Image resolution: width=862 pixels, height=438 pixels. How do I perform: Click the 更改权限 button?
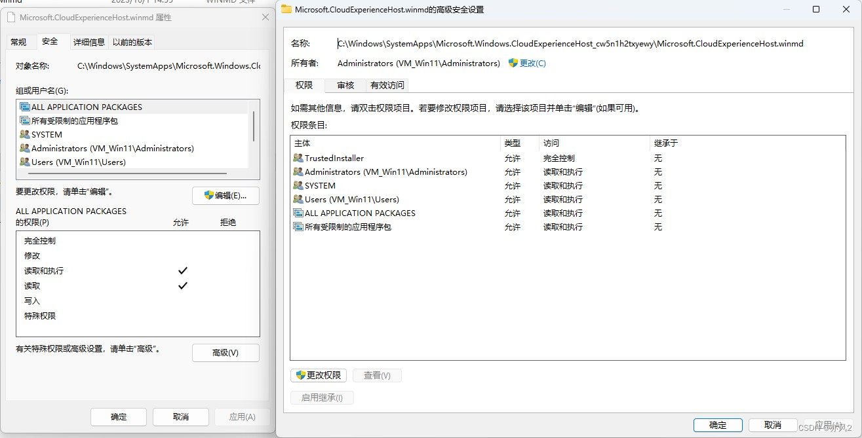pyautogui.click(x=319, y=375)
